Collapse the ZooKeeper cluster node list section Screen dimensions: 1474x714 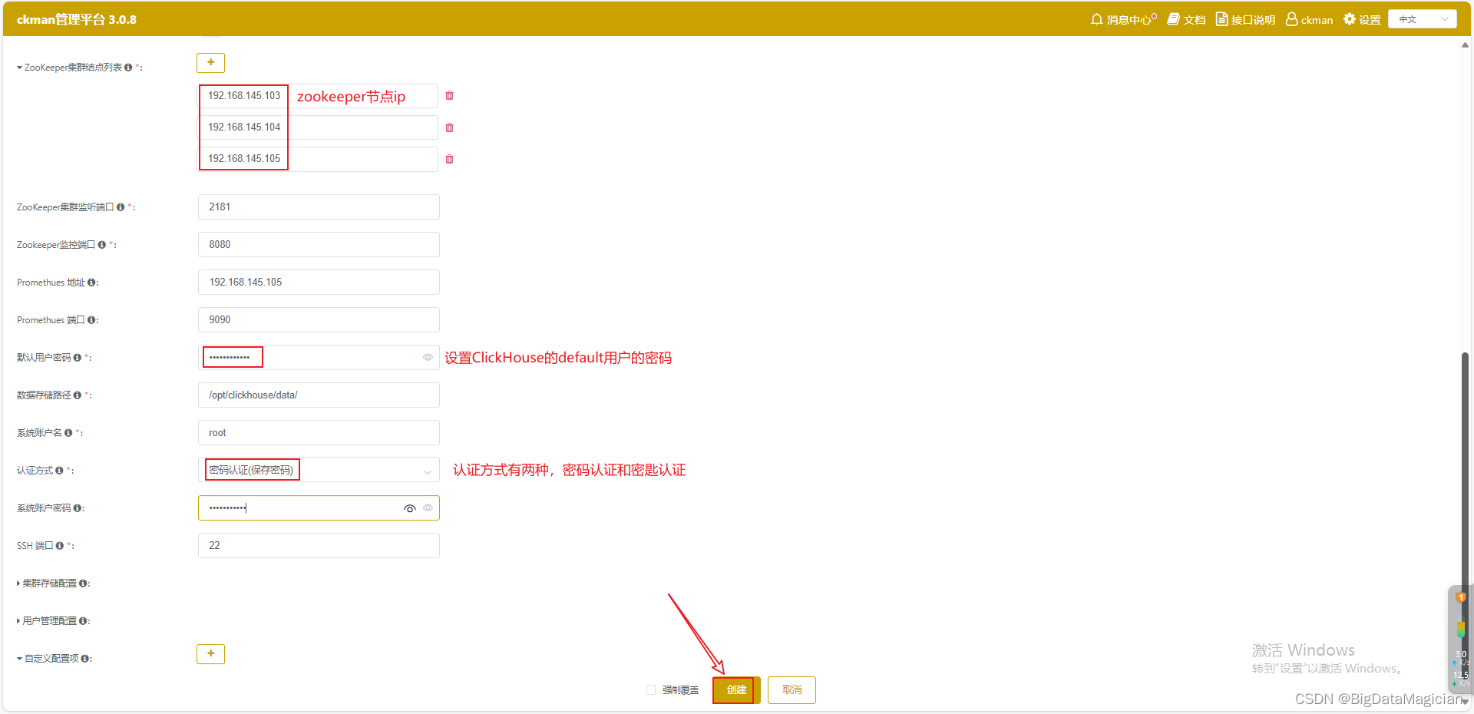click(19, 68)
